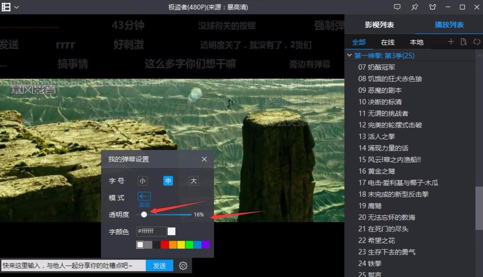Screen dimensions: 483x277
Task: Click the current color preview swatch
Action: [x=172, y=231]
